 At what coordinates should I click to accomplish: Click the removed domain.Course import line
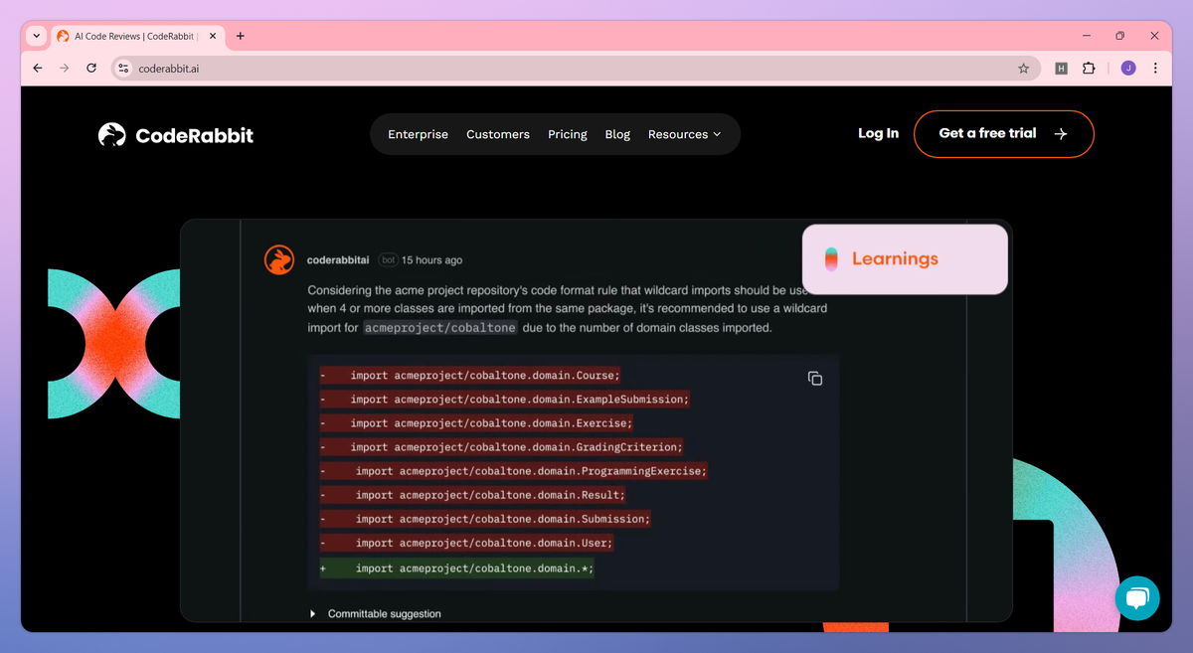pyautogui.click(x=470, y=376)
